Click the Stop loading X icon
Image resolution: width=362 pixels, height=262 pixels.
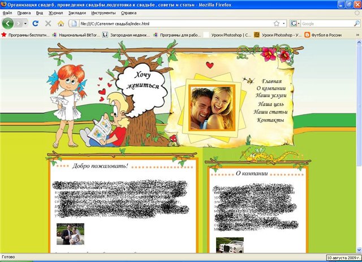tap(48, 24)
